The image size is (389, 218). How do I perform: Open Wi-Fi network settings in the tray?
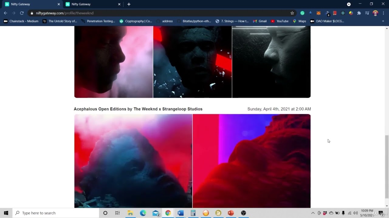point(349,213)
